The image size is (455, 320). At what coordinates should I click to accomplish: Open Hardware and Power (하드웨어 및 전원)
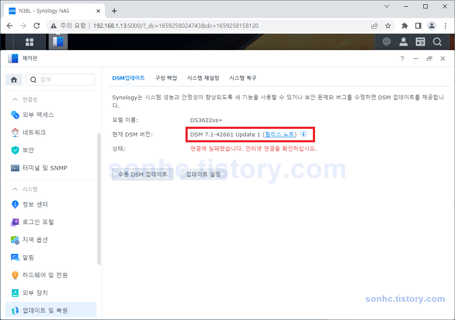click(x=51, y=275)
